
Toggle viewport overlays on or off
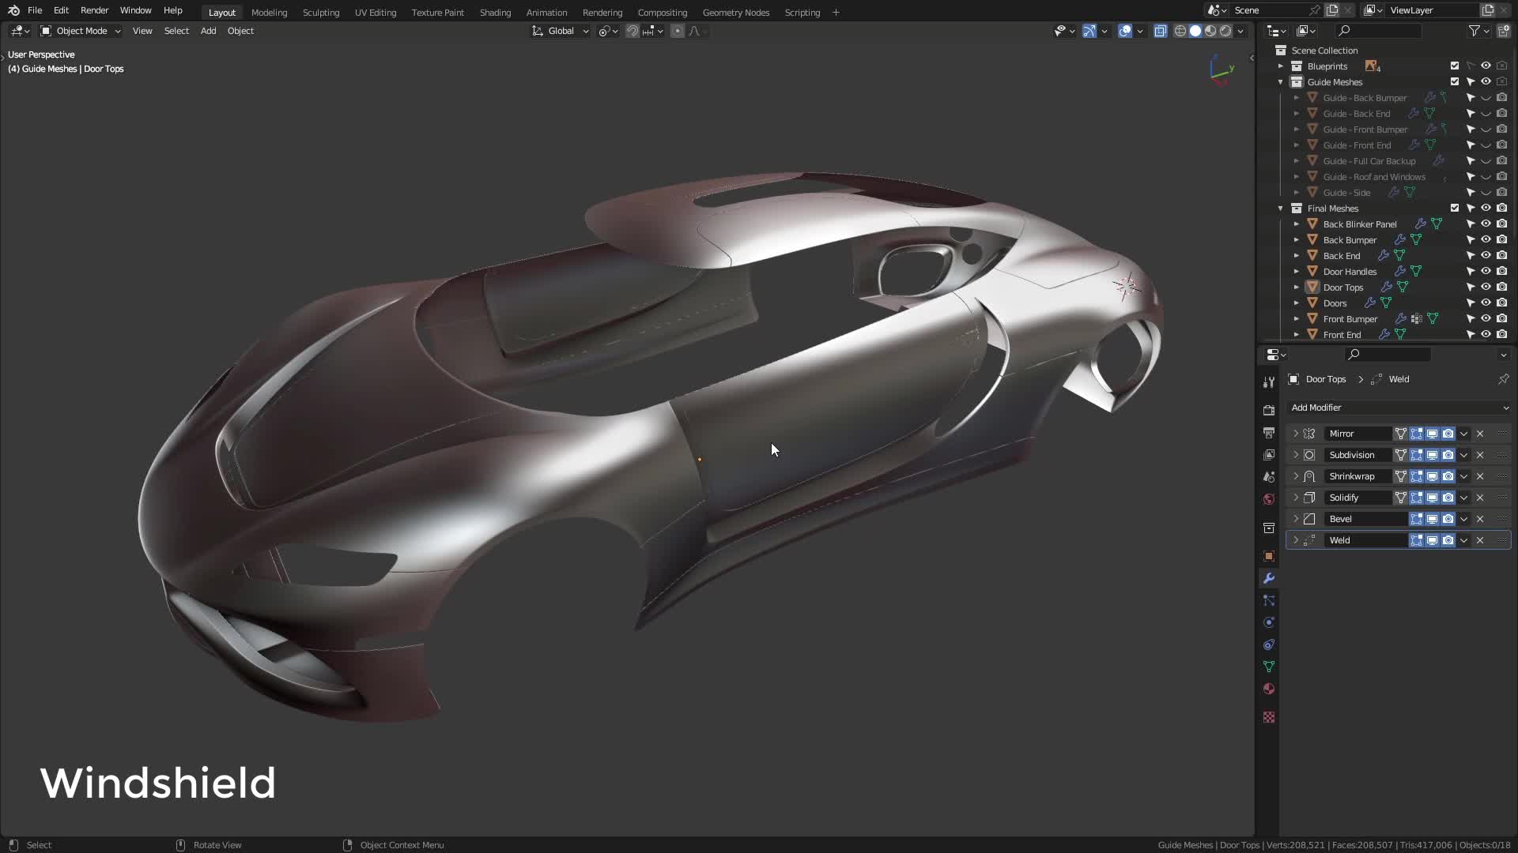1124,31
